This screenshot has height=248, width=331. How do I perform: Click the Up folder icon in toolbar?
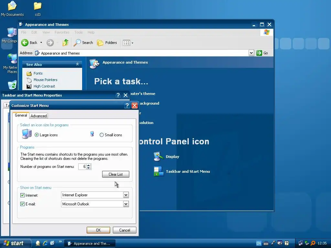(65, 43)
